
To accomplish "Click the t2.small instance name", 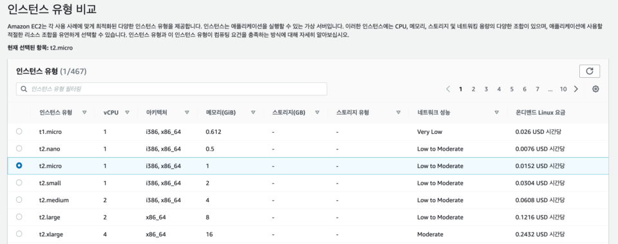I will (50, 183).
